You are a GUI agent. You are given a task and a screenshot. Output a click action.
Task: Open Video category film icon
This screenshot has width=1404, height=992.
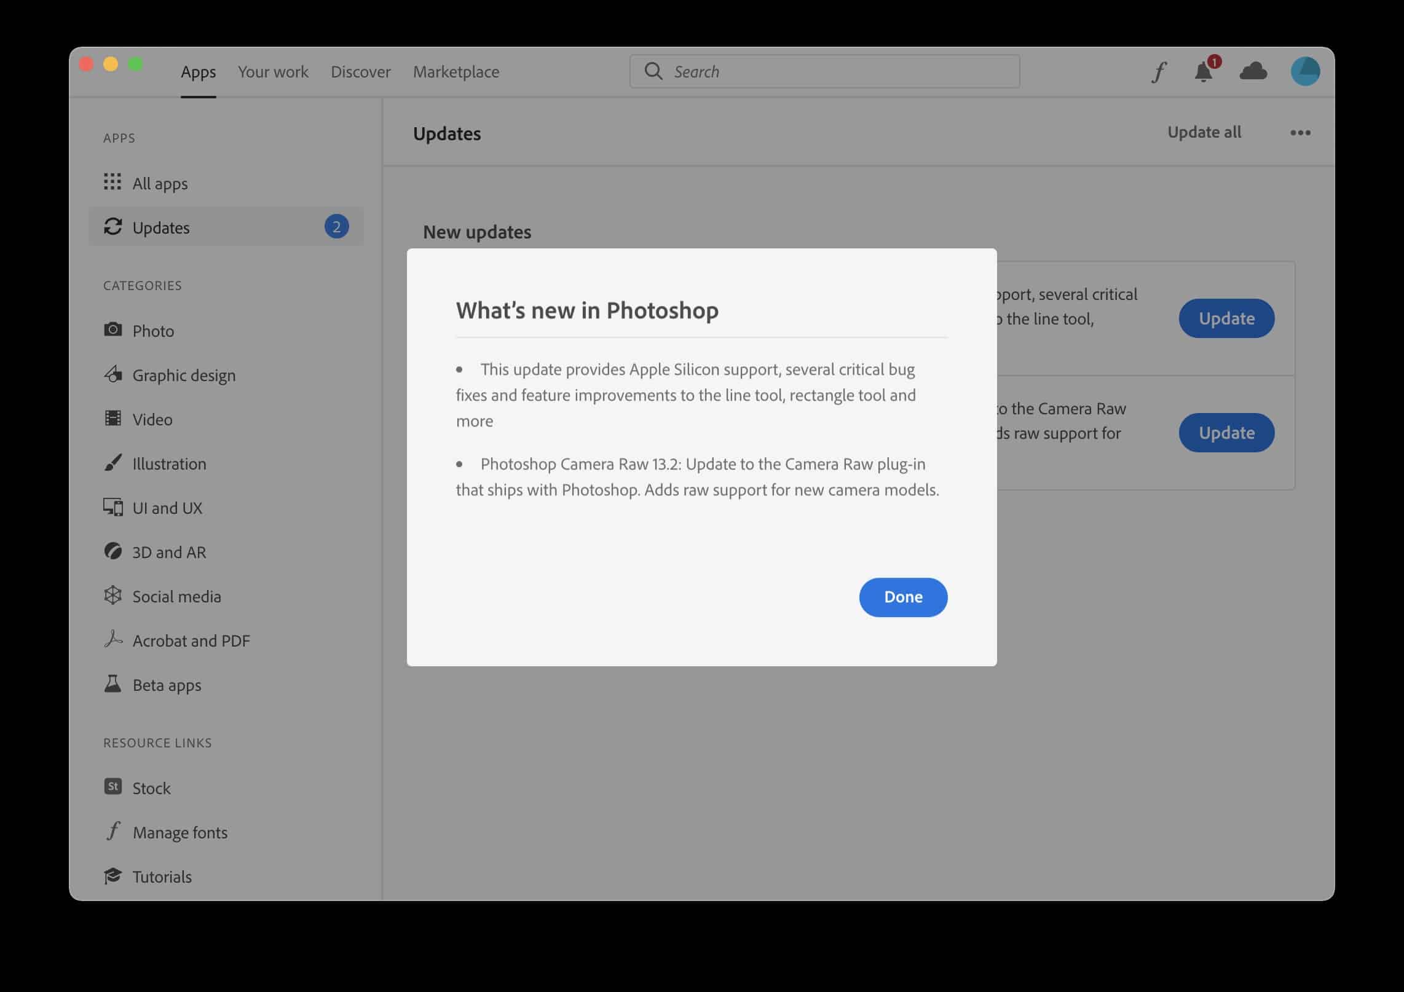[x=112, y=418]
